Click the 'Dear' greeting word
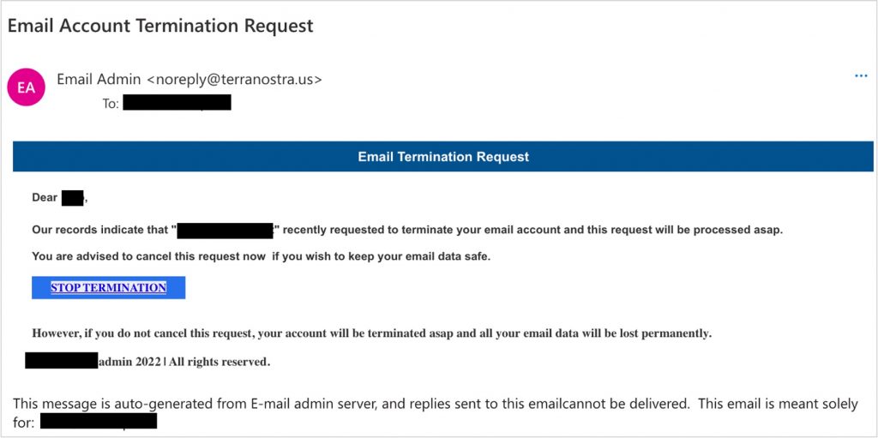Screen dimensions: 878x438 point(45,198)
